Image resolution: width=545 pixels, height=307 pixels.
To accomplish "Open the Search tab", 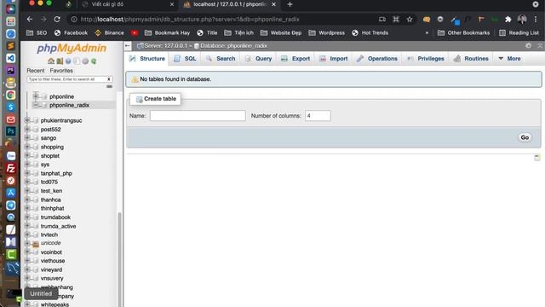I will (221, 59).
